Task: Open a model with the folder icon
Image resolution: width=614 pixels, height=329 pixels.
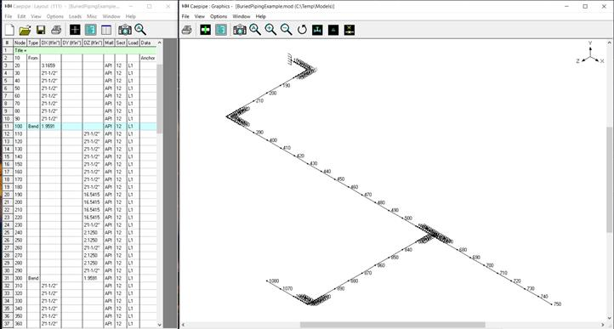Action: coord(25,30)
